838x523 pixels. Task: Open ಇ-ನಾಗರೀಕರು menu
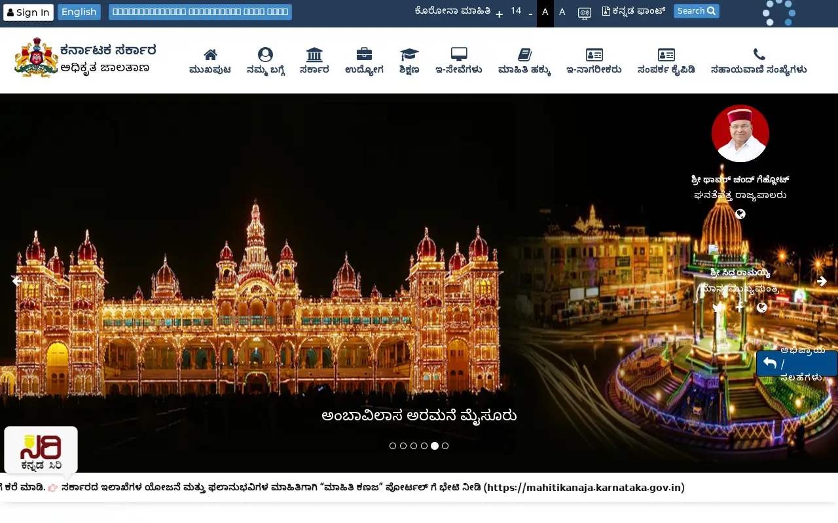pyautogui.click(x=594, y=62)
